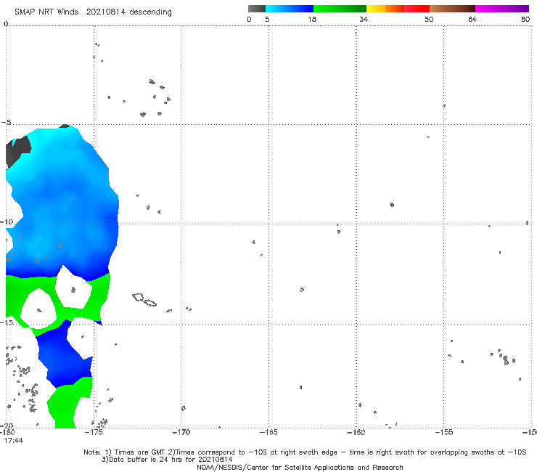Click the colorbar label '18'
Image resolution: width=537 pixels, height=472 pixels.
(312, 20)
